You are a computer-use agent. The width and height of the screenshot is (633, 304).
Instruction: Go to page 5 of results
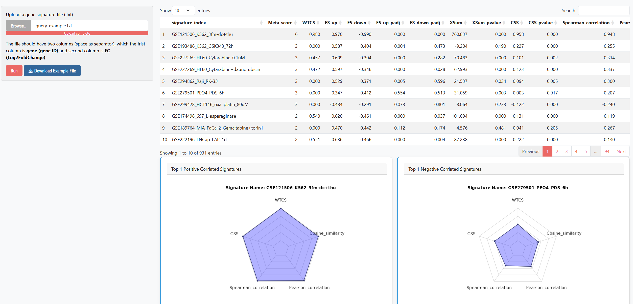tap(585, 151)
